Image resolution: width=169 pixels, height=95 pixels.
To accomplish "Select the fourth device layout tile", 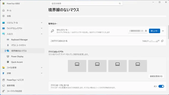I will click(x=138, y=66).
